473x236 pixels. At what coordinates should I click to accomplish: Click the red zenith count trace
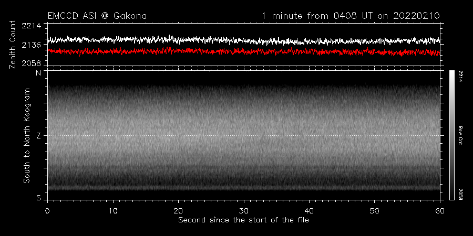244,51
